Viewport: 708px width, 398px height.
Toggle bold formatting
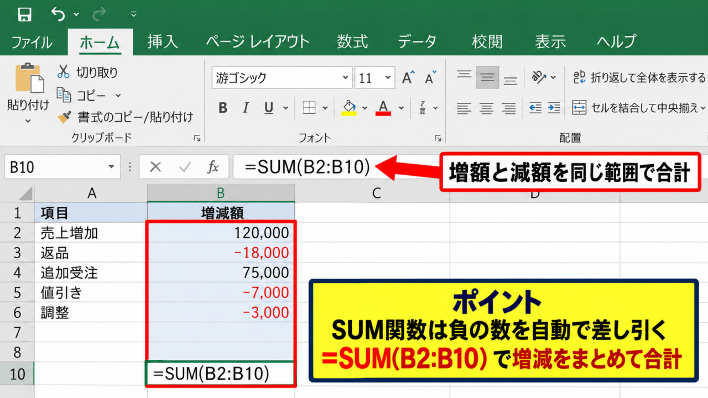[x=223, y=108]
